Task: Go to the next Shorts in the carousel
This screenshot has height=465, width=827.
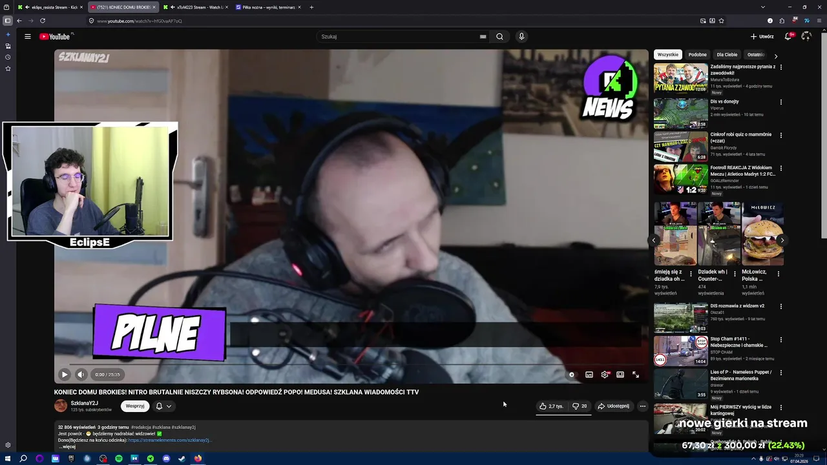Action: click(x=782, y=240)
